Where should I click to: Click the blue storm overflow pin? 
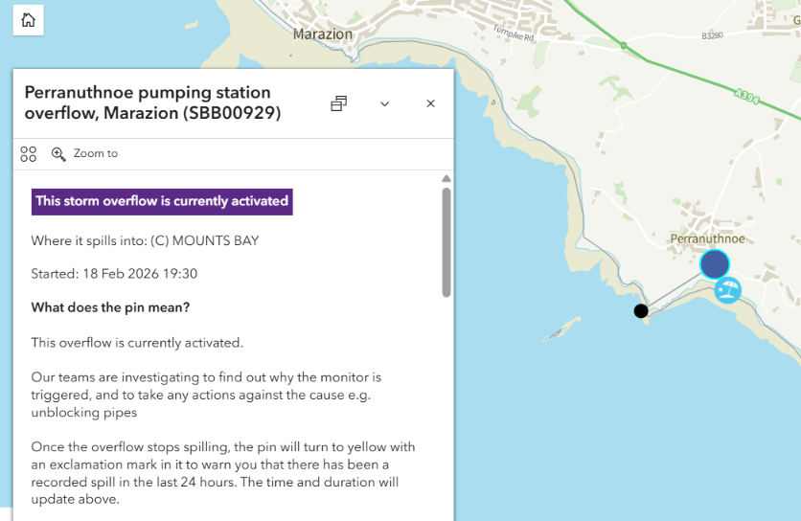pos(714,263)
